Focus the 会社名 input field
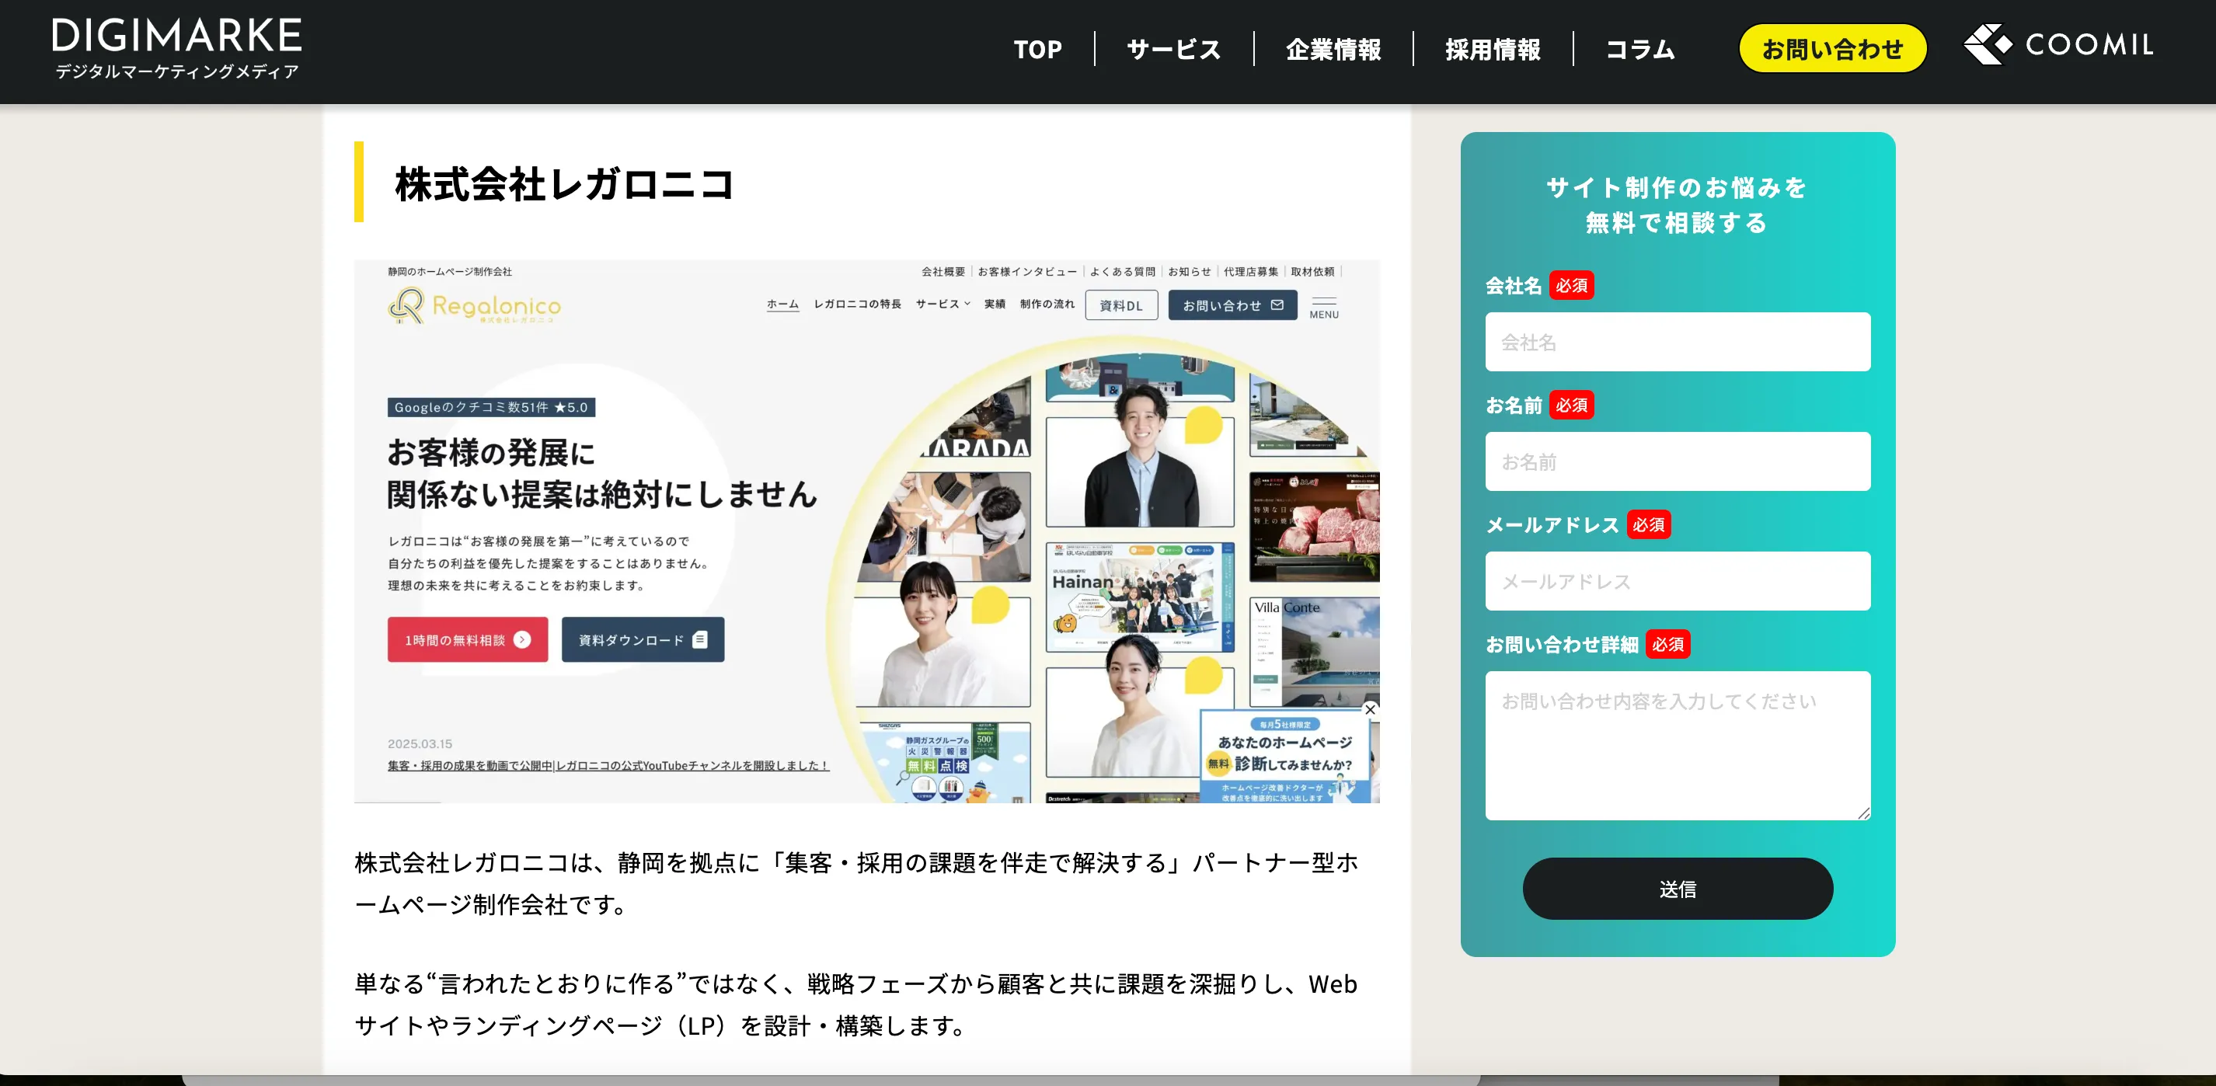The height and width of the screenshot is (1086, 2216). click(x=1677, y=341)
